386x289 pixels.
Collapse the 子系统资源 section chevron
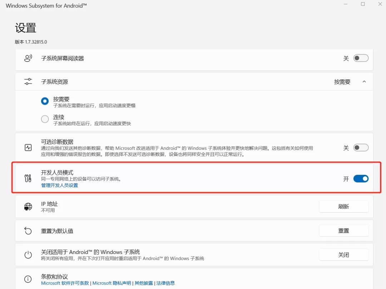point(364,81)
